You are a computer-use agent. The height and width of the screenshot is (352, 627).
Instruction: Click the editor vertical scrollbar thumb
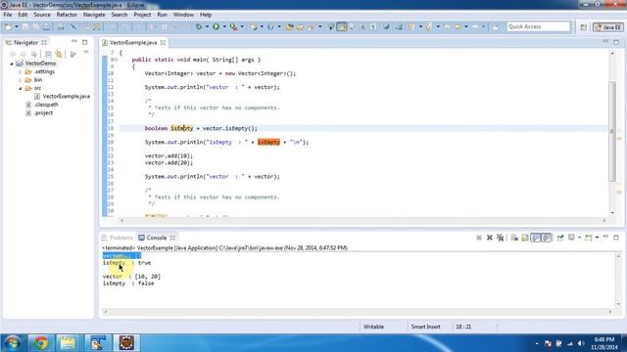pyautogui.click(x=612, y=131)
